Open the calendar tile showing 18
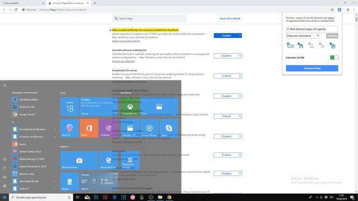The width and height of the screenshot is (358, 201). (69, 107)
